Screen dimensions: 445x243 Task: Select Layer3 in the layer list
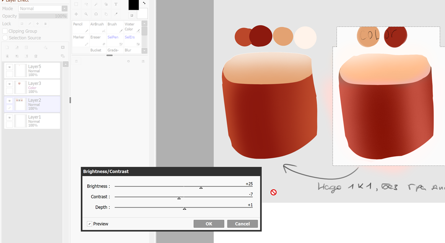32,87
